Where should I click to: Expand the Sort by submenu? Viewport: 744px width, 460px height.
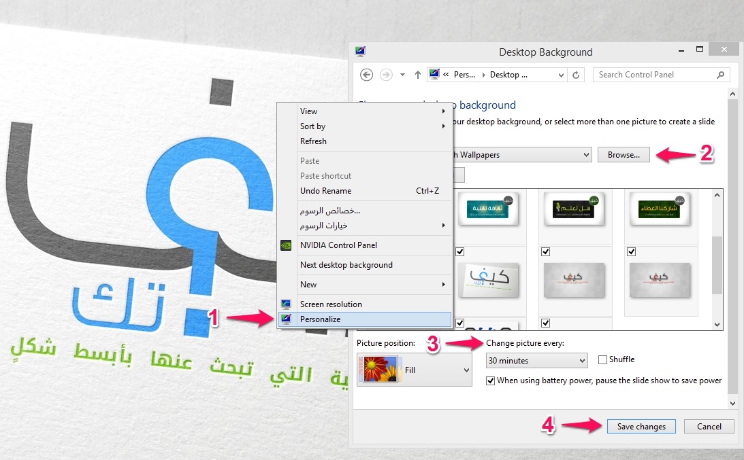tap(444, 126)
